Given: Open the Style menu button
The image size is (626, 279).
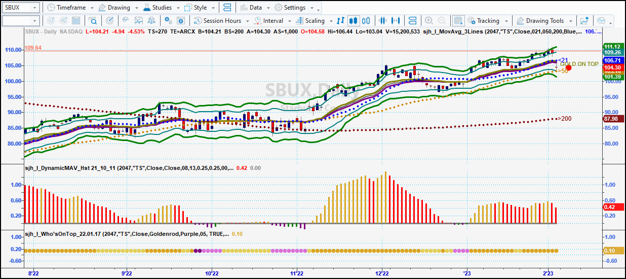Looking at the screenshot, I should pos(195,8).
